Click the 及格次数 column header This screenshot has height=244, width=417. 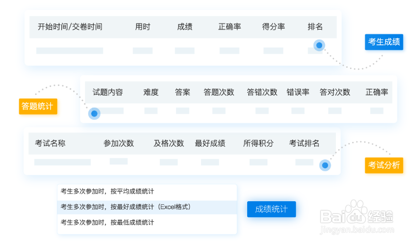168,143
